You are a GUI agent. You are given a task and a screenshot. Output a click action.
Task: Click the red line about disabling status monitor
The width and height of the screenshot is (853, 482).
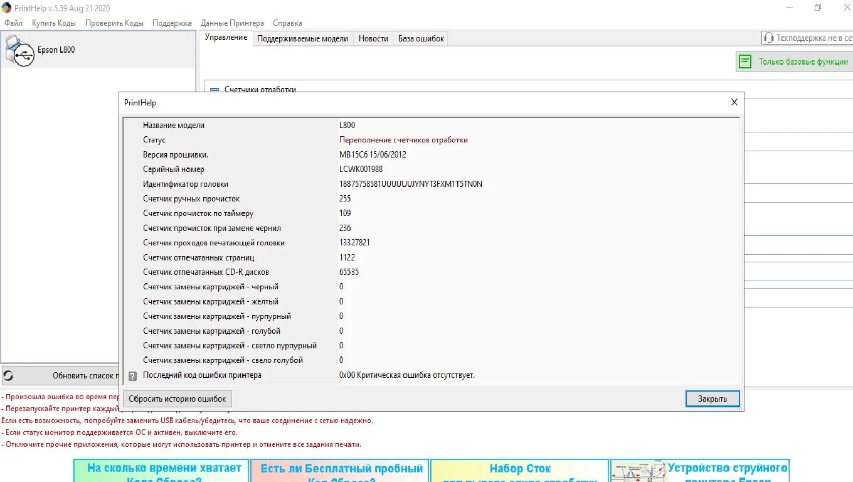coord(120,432)
